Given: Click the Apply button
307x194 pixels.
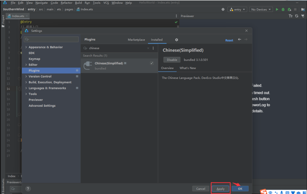Looking at the screenshot, I should [x=220, y=189].
